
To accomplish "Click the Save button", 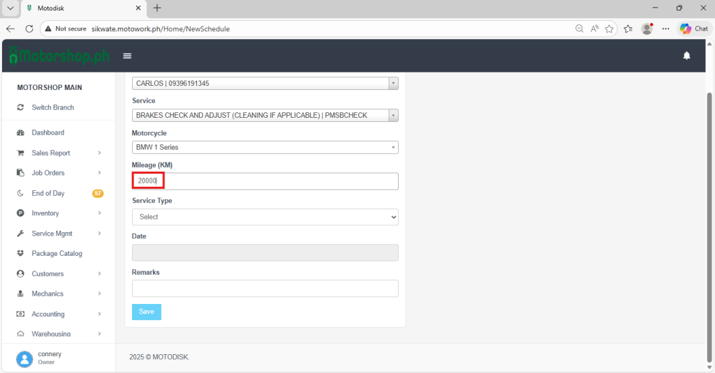I will (x=146, y=312).
